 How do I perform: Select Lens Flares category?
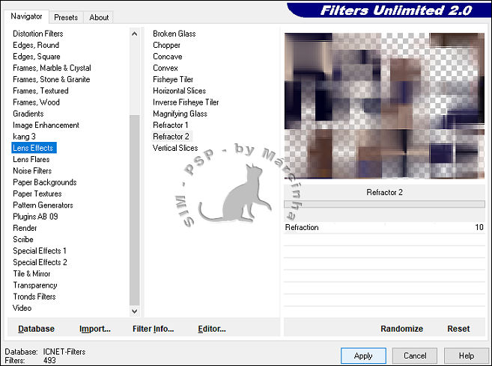[31, 159]
